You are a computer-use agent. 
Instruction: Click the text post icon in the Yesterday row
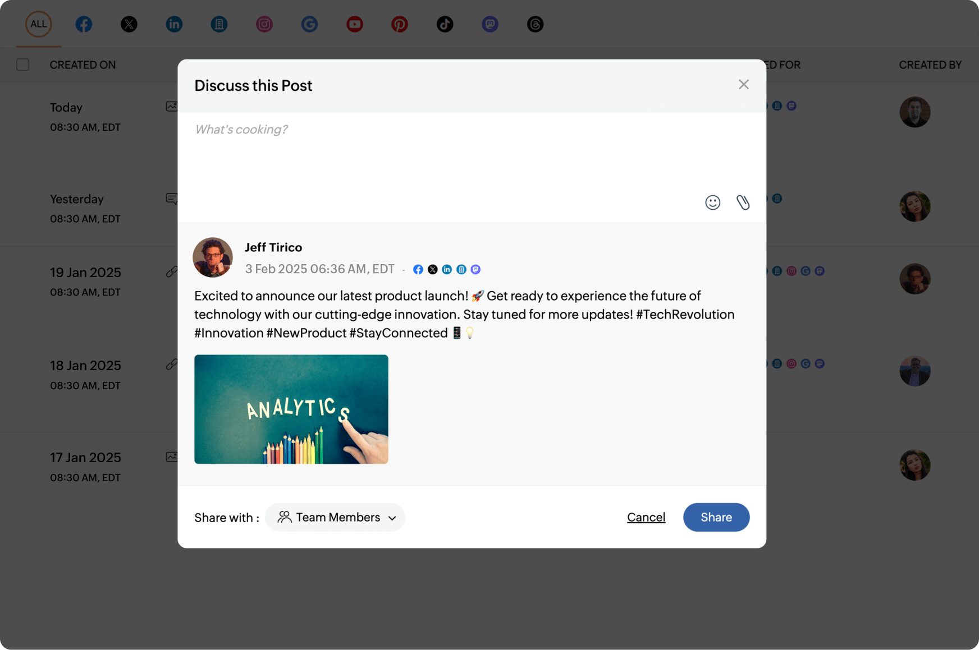click(x=172, y=199)
